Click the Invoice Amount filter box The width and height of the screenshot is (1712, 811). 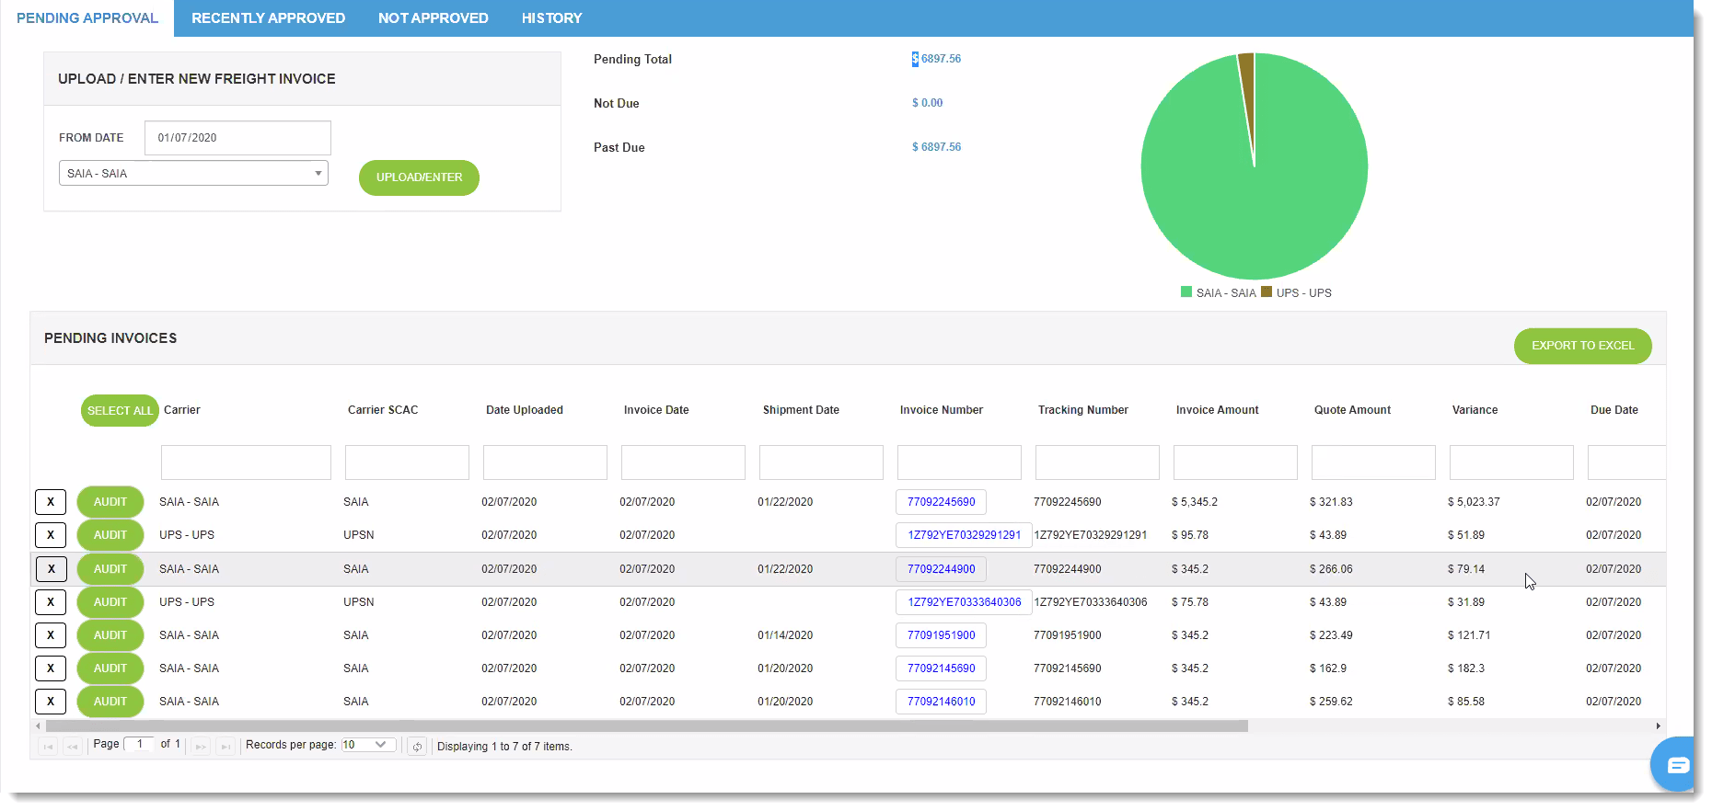[x=1235, y=463]
